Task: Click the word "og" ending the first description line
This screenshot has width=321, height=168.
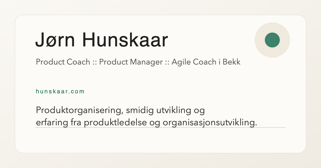Action: click(x=199, y=111)
